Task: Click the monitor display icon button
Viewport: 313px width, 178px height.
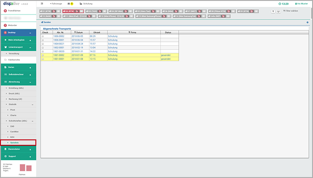Action: click(x=278, y=12)
